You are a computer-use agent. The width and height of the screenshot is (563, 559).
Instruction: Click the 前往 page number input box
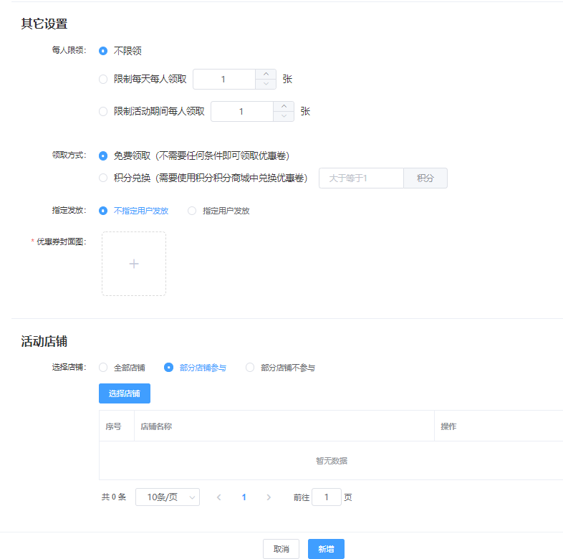point(327,497)
